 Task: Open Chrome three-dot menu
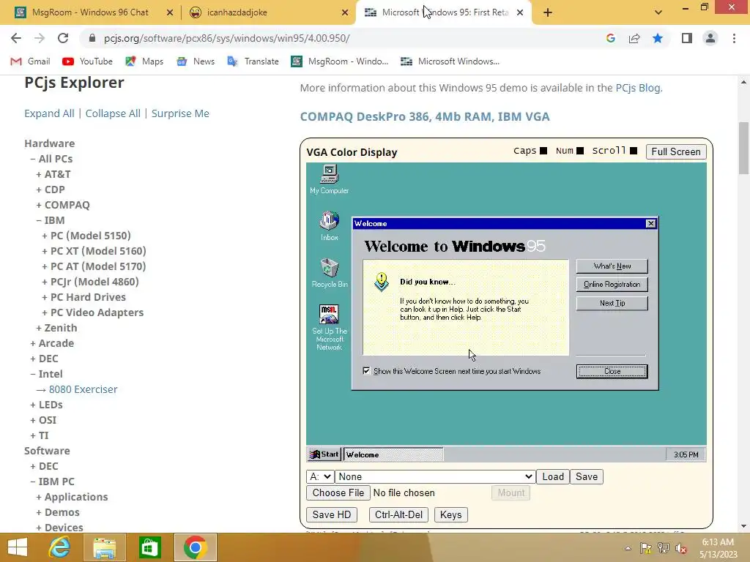pyautogui.click(x=734, y=38)
